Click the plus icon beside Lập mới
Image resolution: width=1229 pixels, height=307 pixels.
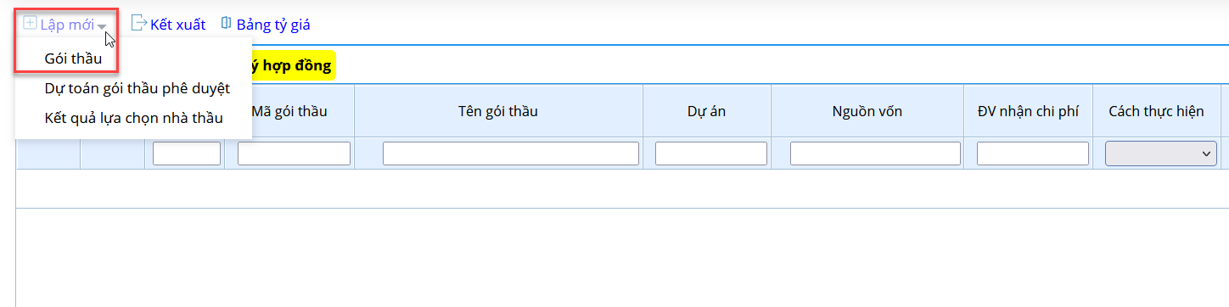point(30,24)
